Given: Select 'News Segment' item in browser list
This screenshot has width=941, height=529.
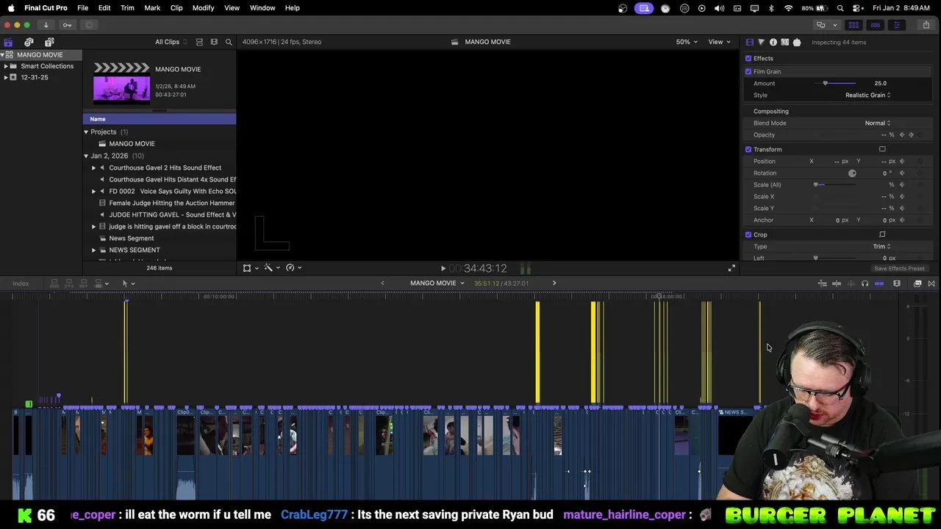Looking at the screenshot, I should [131, 238].
